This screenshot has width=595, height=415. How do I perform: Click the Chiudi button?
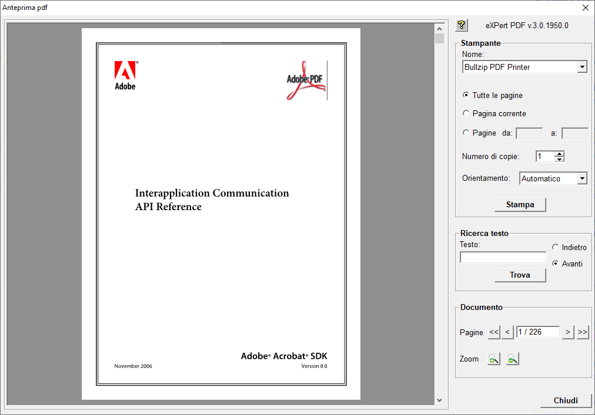[x=566, y=400]
